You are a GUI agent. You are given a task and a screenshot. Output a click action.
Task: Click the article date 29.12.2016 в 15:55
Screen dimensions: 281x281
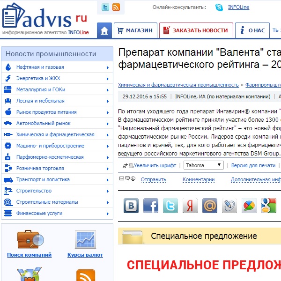(145, 96)
